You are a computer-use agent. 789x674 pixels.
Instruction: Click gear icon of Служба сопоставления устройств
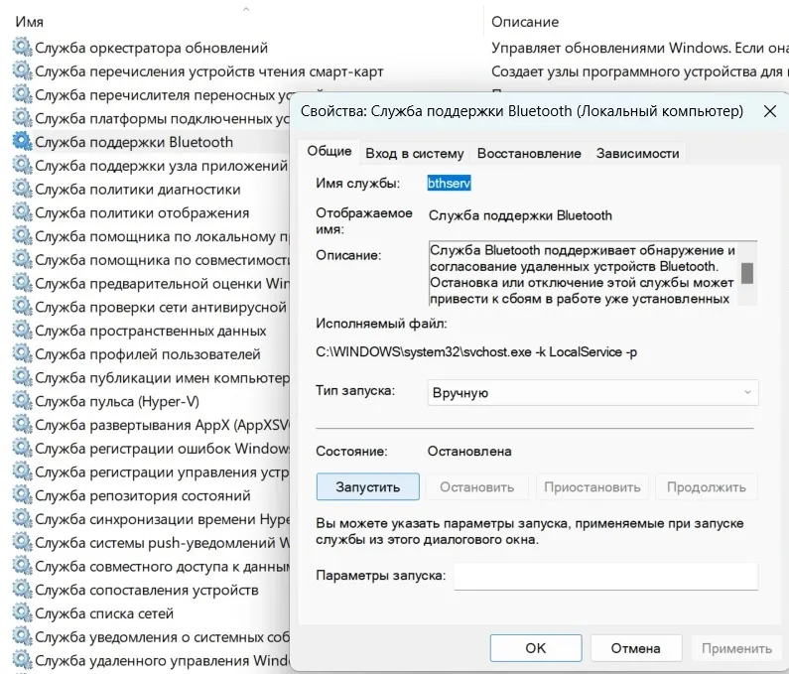pyautogui.click(x=22, y=589)
